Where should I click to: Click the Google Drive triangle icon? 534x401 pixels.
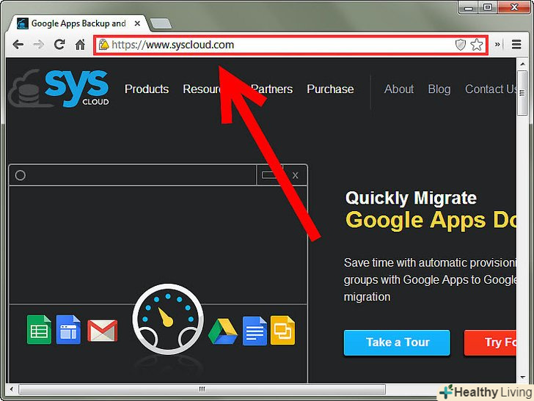[223, 331]
